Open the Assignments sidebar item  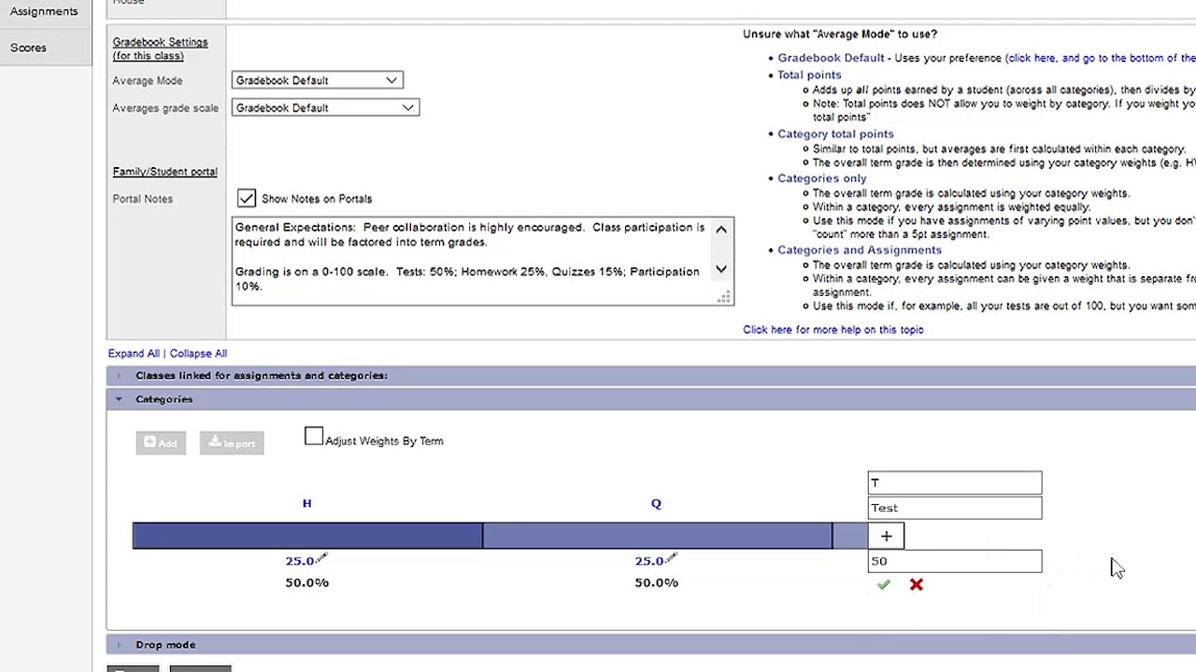[44, 11]
